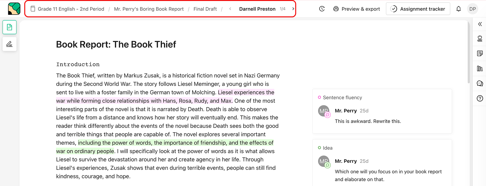Go to previous student submission arrow
The height and width of the screenshot is (186, 486).
(230, 9)
